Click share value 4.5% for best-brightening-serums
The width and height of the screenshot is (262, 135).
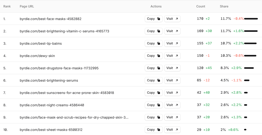(225, 80)
